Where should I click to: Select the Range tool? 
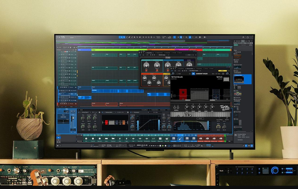(x=124, y=37)
